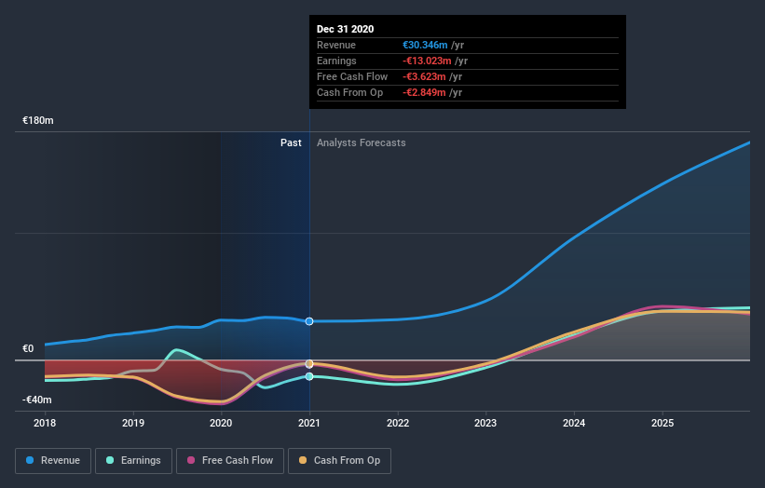
Task: Click the 2020 x-axis label
Action: coord(221,423)
